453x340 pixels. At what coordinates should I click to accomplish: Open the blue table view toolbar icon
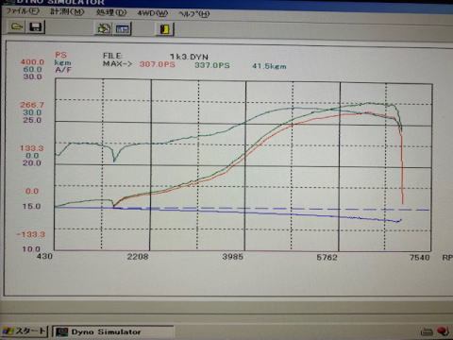pyautogui.click(x=123, y=29)
